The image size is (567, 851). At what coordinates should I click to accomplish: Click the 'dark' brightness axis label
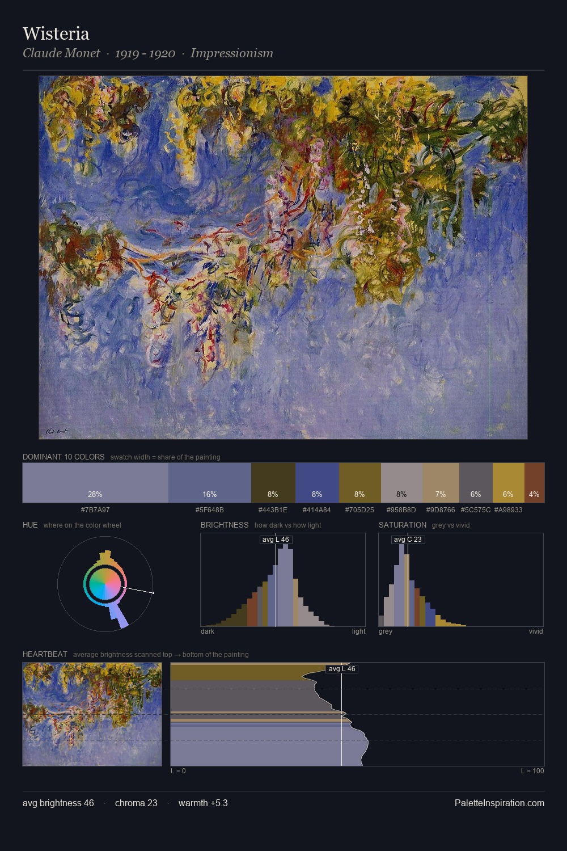point(208,631)
